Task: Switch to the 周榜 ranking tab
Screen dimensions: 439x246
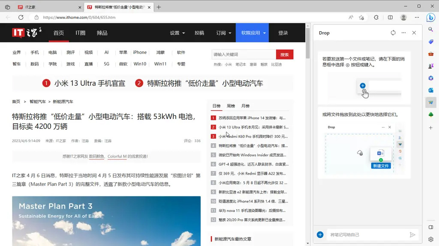Action: click(x=231, y=106)
